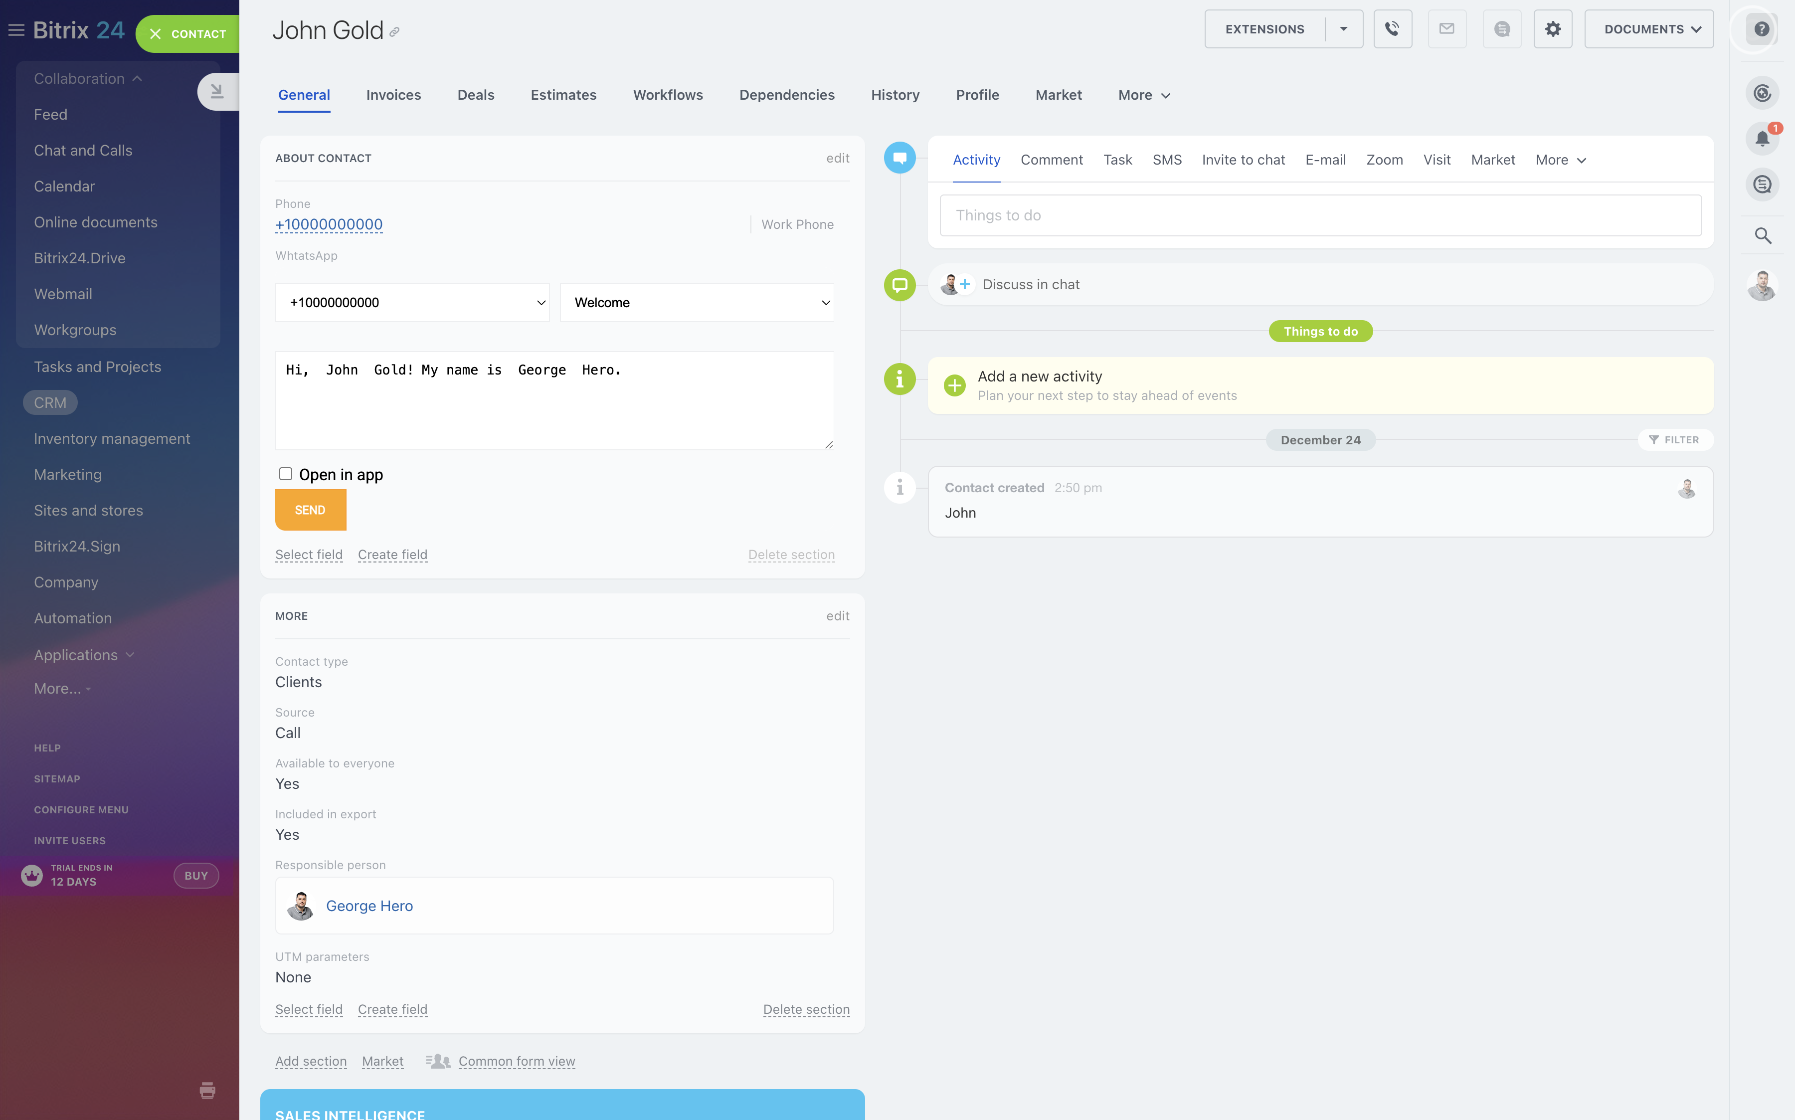Toggle the hamburger menu sidebar button
This screenshot has height=1120, width=1795.
pyautogui.click(x=15, y=29)
